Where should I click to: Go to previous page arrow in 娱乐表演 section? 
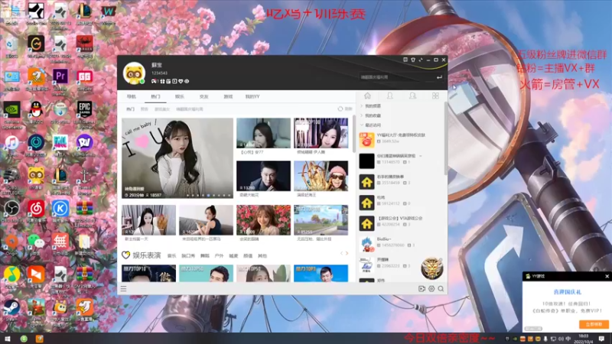coord(341,254)
